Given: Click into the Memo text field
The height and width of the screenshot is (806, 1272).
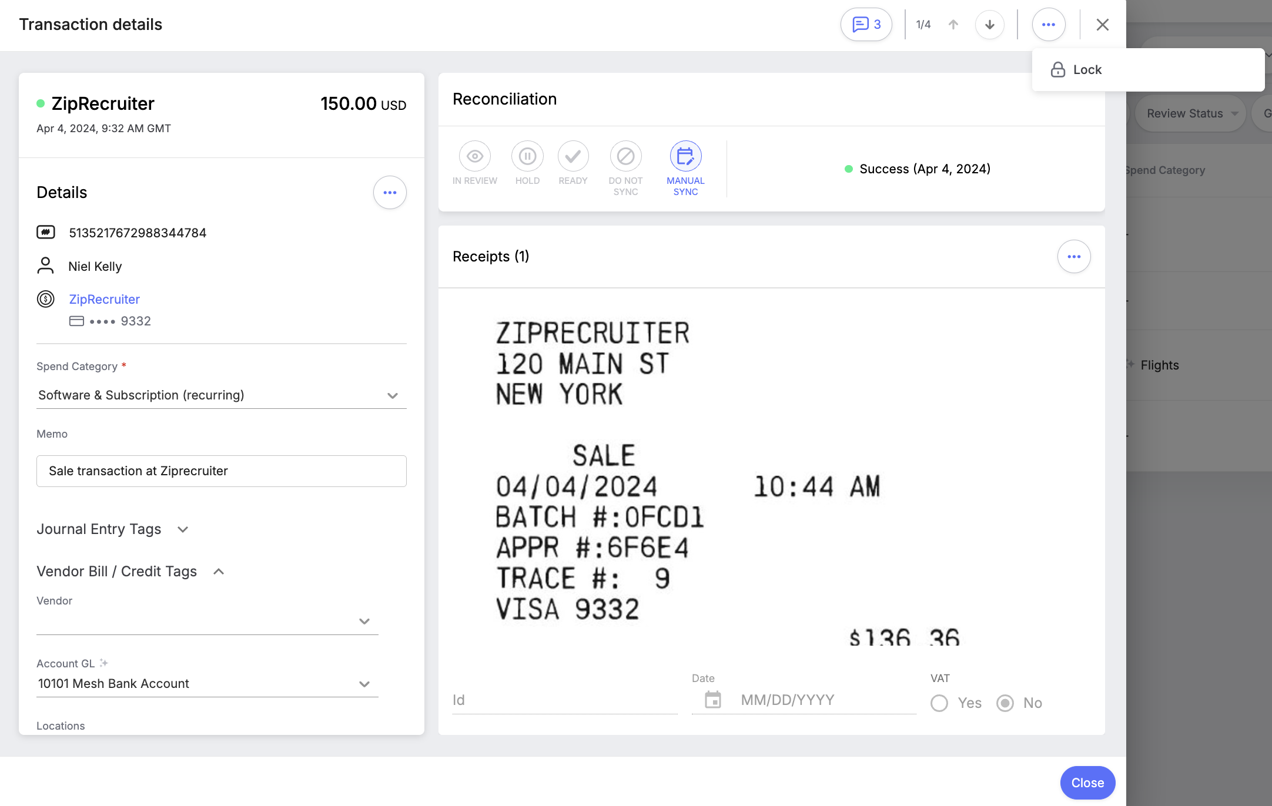Looking at the screenshot, I should tap(221, 471).
